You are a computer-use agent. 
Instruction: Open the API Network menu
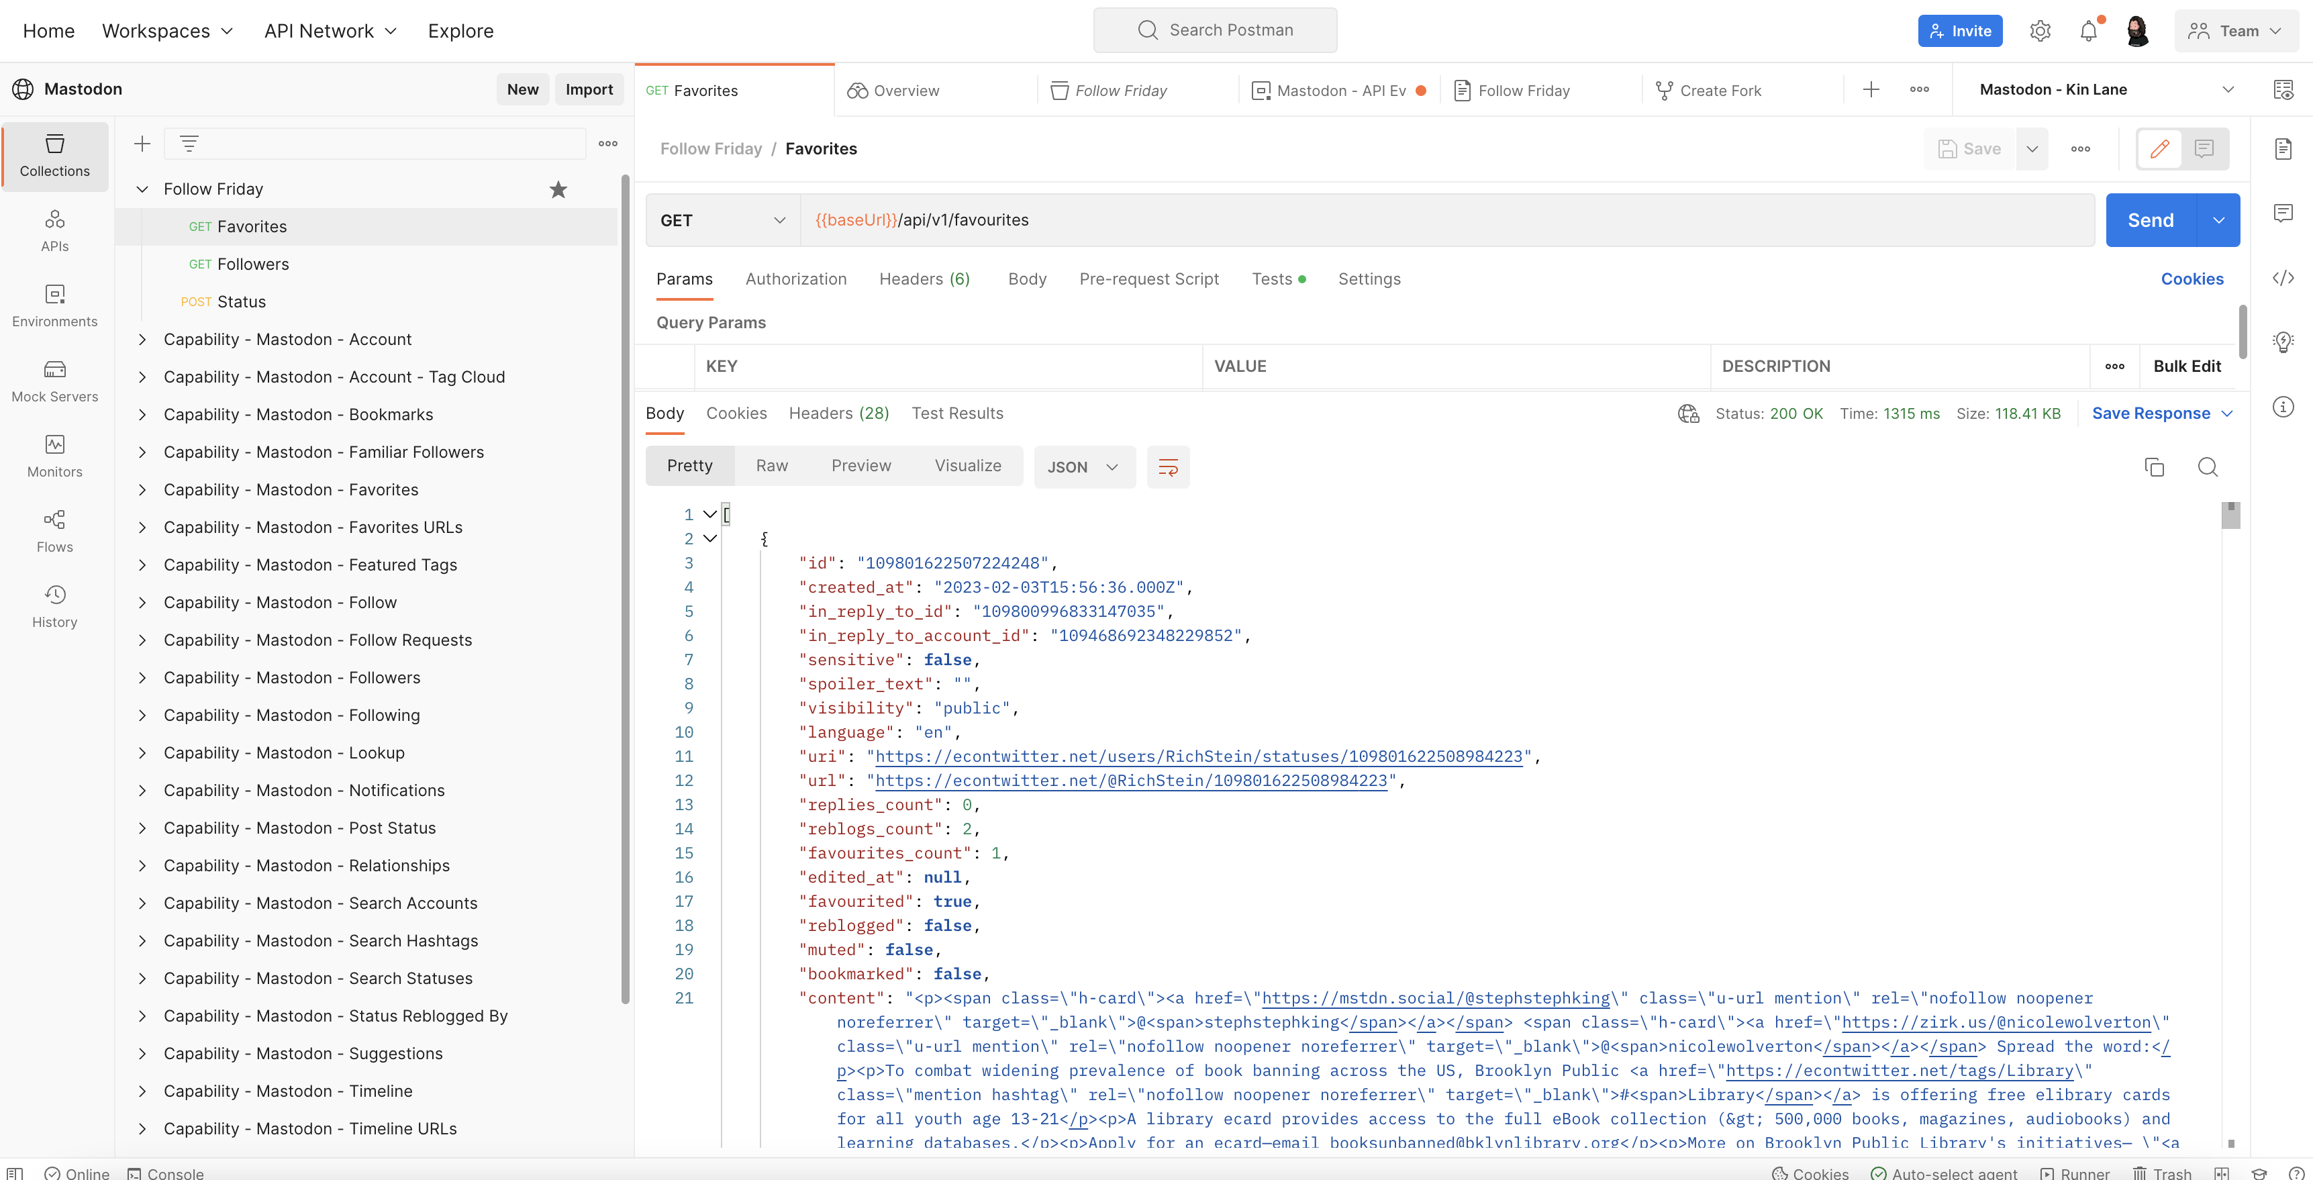330,30
